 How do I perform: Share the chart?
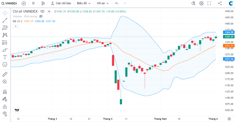220,3
